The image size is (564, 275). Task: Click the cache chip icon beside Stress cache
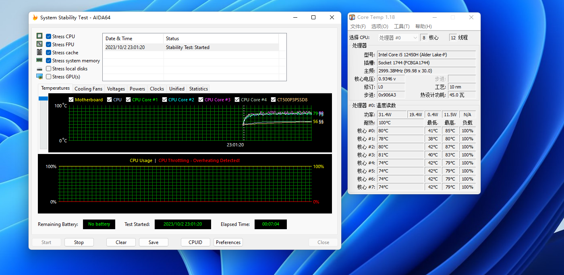pos(39,52)
